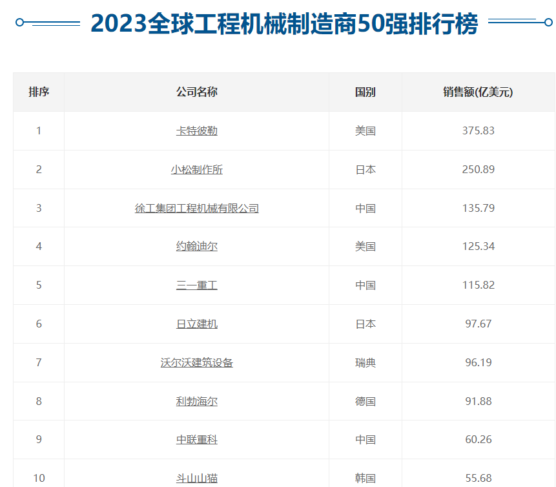Open the 小松制作所 company link
The height and width of the screenshot is (487, 556).
tap(197, 169)
